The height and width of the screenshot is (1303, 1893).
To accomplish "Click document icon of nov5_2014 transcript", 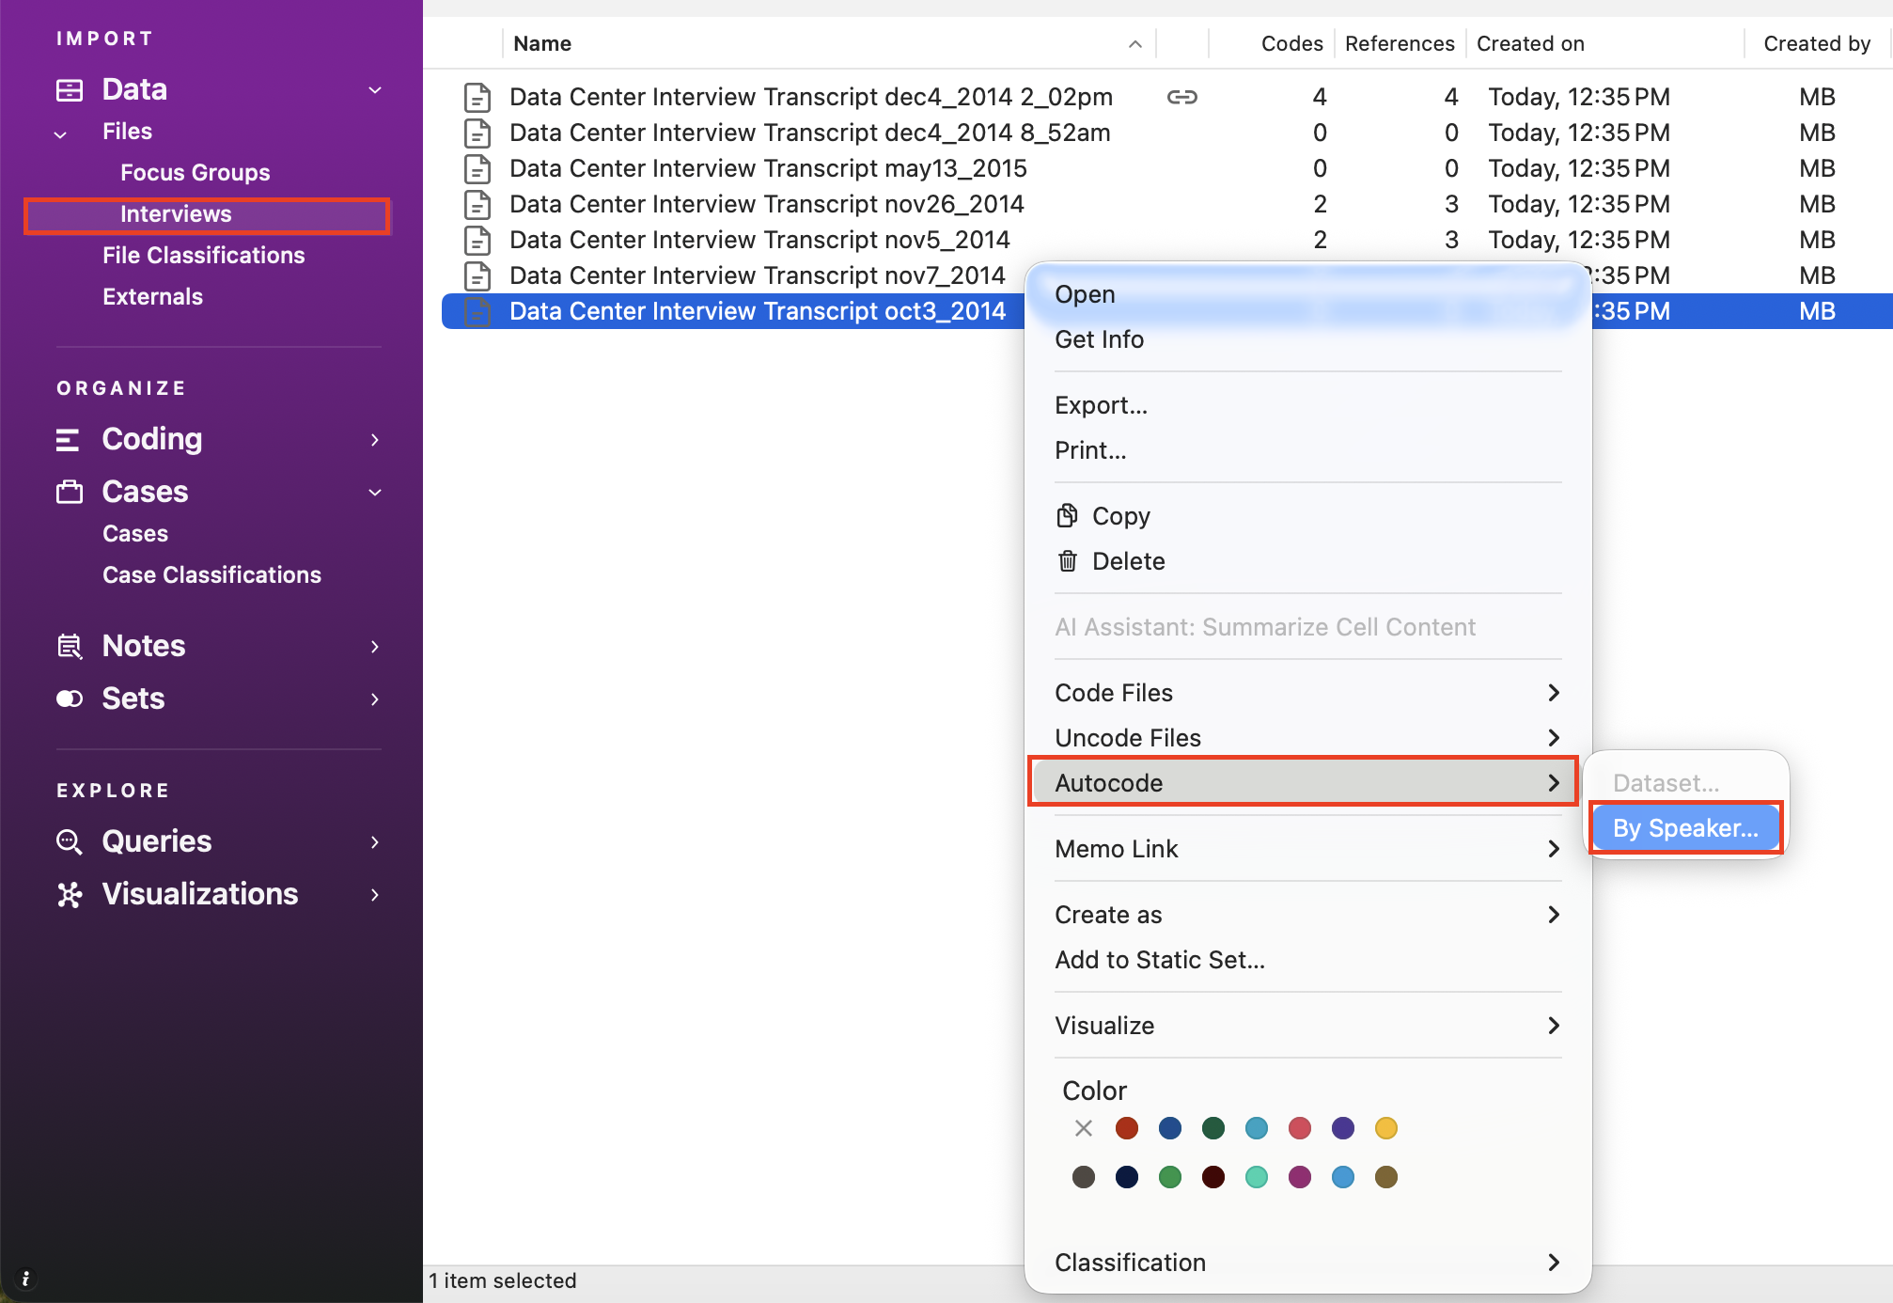I will [x=477, y=240].
